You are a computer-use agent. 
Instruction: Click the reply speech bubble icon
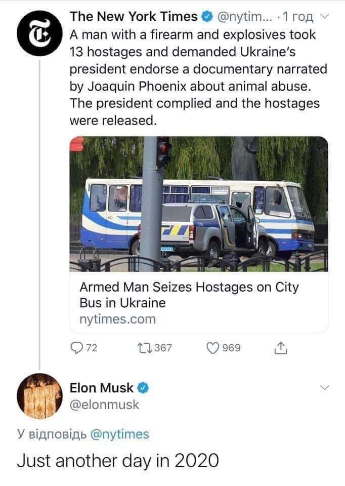click(76, 348)
